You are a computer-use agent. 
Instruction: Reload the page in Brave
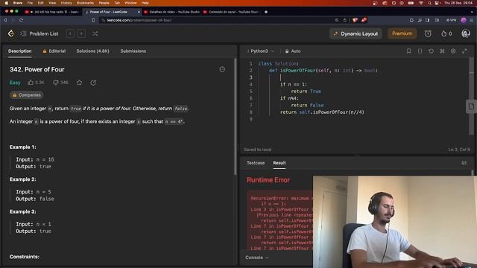[x=21, y=20]
